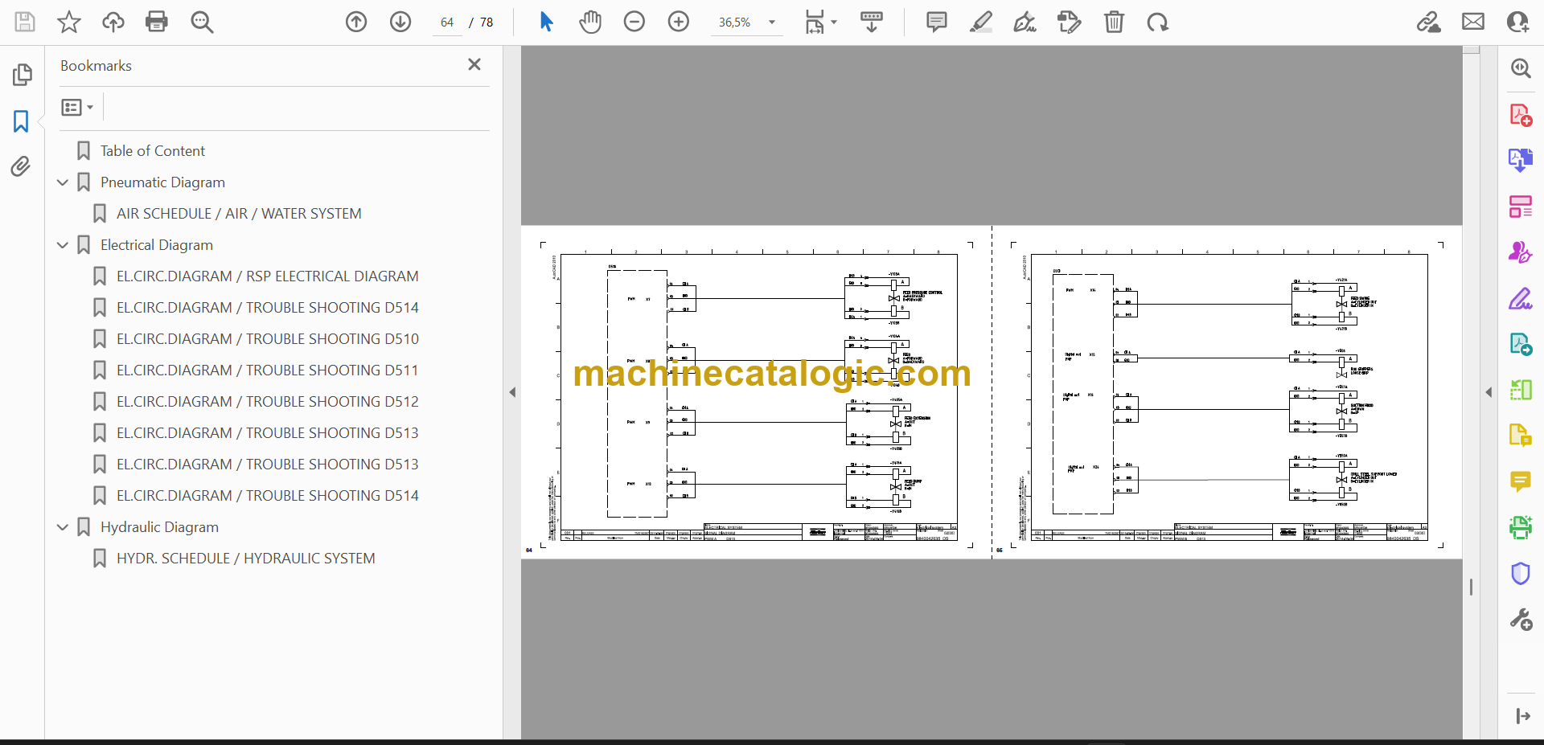Activate the hand pan tool
1544x745 pixels.
590,22
